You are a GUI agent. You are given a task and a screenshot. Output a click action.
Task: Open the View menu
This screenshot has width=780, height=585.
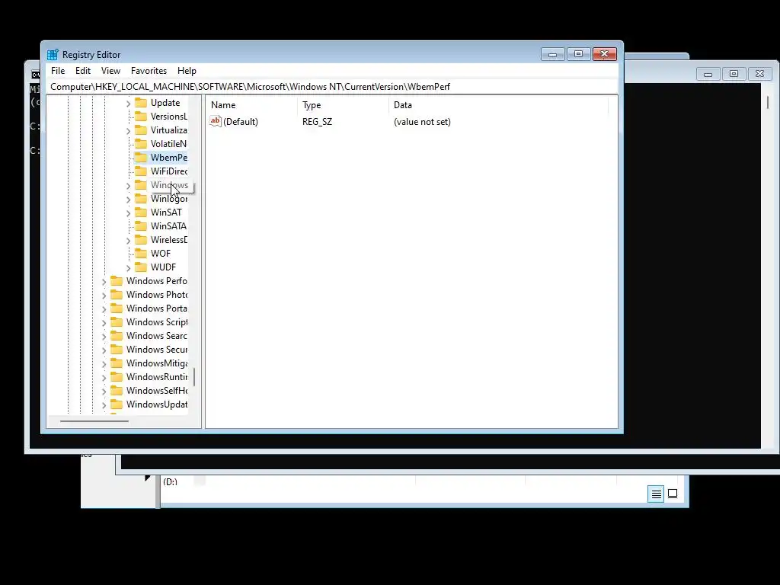[110, 71]
